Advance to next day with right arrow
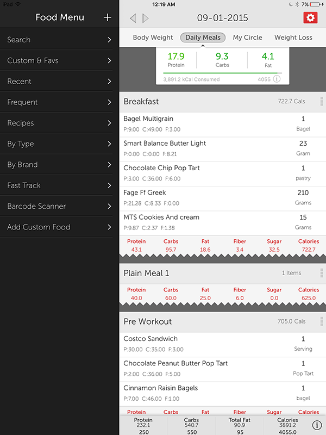This screenshot has width=326, height=435. [143, 18]
